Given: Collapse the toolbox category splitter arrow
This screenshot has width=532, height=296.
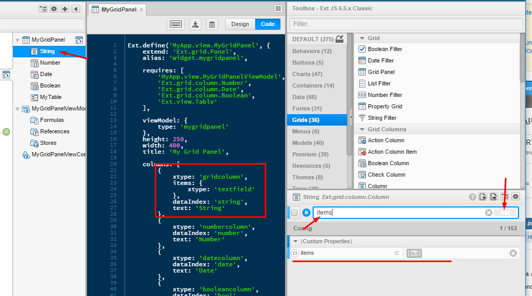Looking at the screenshot, I should point(351,117).
